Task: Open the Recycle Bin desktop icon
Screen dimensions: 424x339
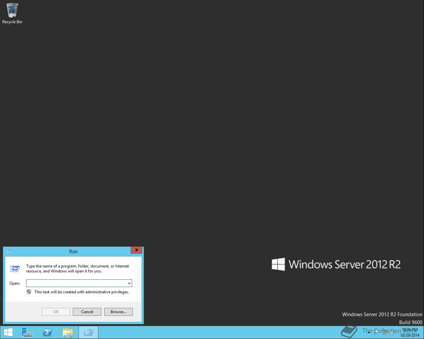Action: pos(12,13)
